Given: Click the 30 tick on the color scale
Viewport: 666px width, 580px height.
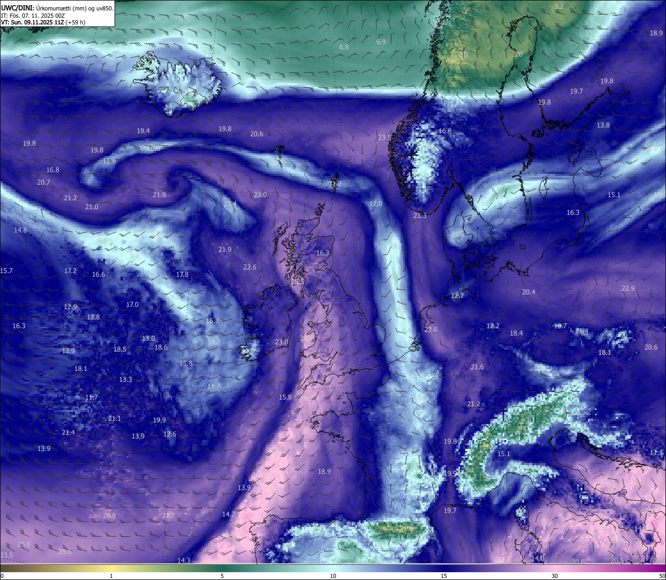Looking at the screenshot, I should 555,576.
